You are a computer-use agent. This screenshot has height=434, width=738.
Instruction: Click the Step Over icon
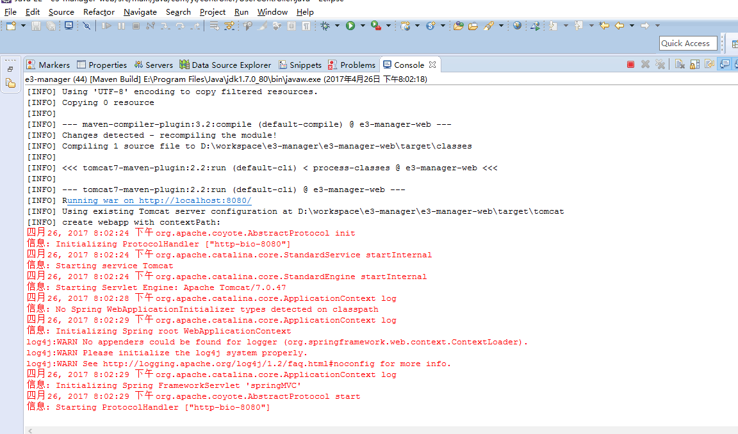point(180,26)
